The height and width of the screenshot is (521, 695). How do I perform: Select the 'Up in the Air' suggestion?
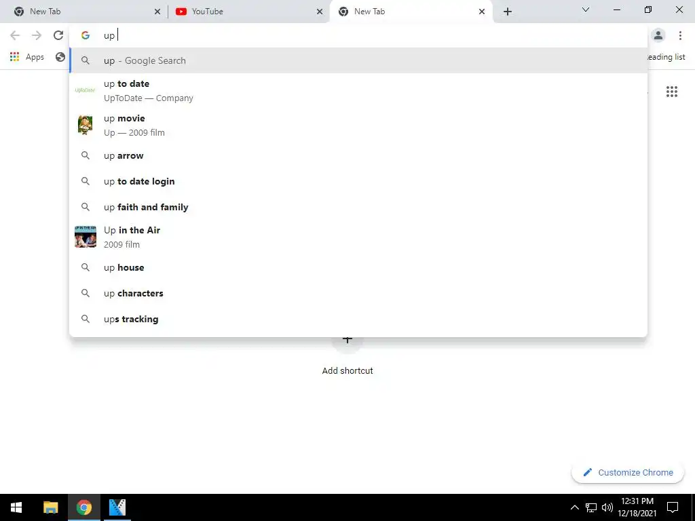[358, 237]
